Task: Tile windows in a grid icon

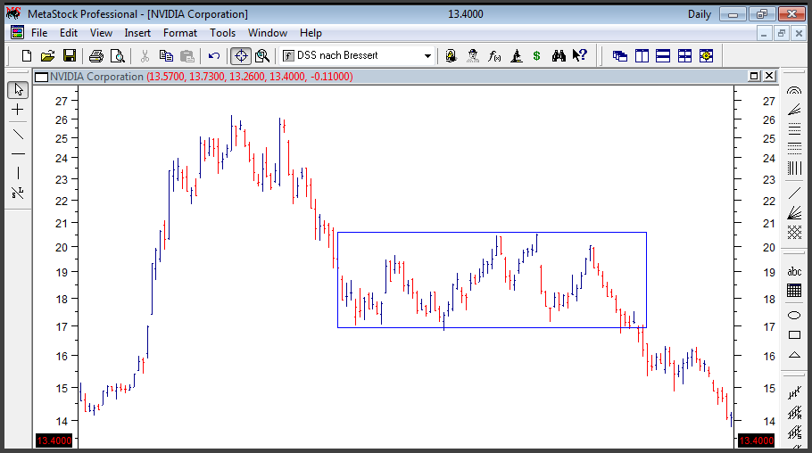Action: point(684,55)
